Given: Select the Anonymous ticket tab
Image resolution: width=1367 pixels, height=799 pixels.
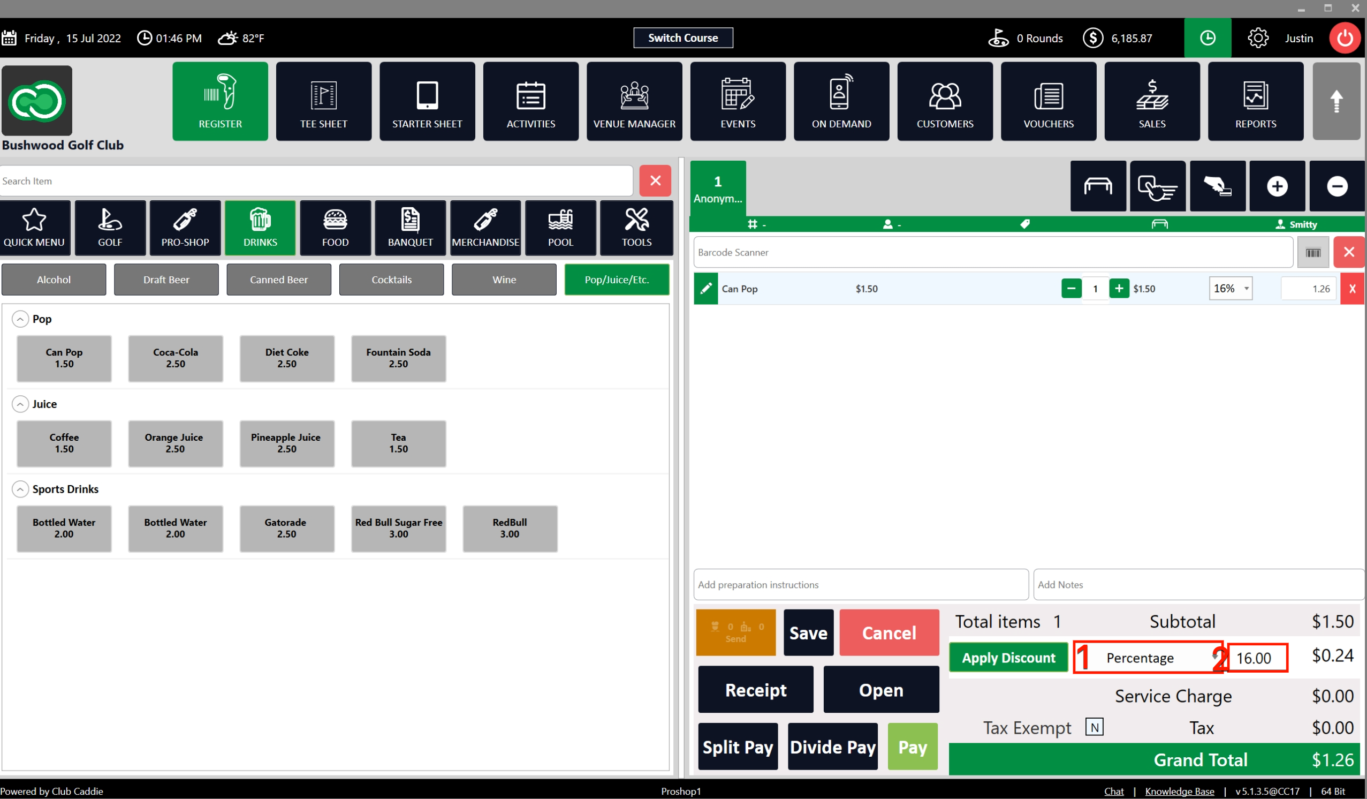Looking at the screenshot, I should 717,189.
